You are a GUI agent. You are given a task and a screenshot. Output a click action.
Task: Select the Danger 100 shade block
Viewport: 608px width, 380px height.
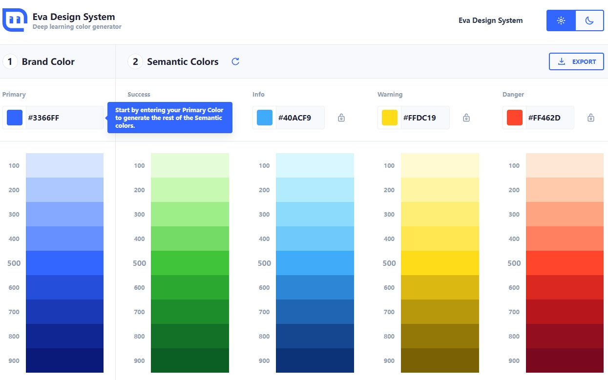tap(565, 165)
